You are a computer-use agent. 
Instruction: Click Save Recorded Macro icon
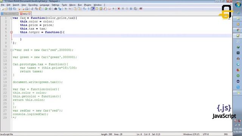(135, 9)
